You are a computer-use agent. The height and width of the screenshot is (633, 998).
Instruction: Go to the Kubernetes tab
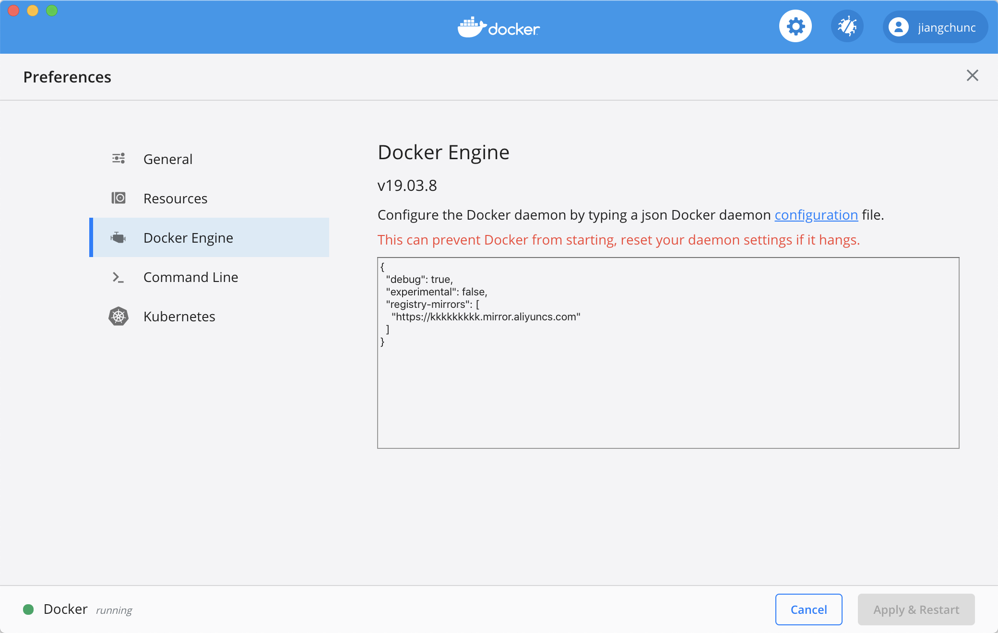point(179,316)
